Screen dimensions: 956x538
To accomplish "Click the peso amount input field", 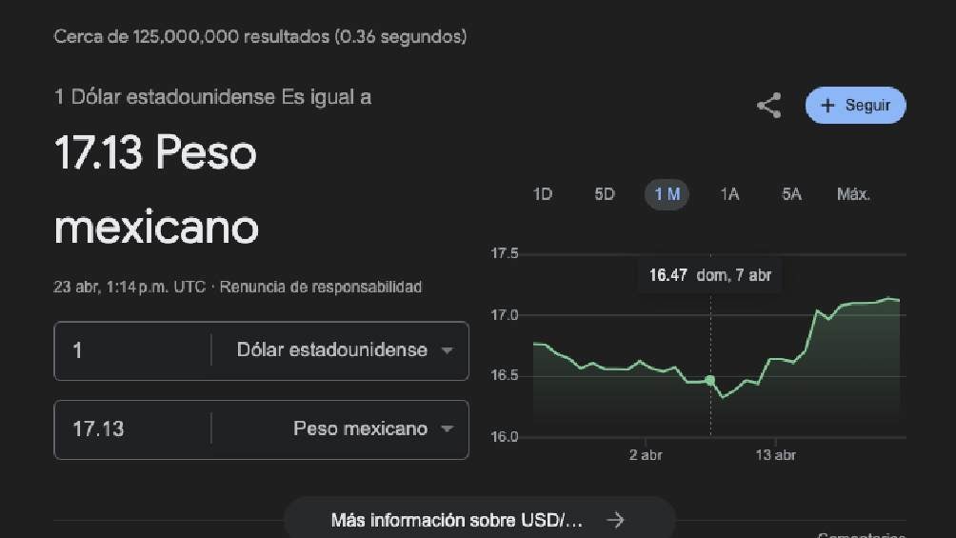I will (133, 429).
